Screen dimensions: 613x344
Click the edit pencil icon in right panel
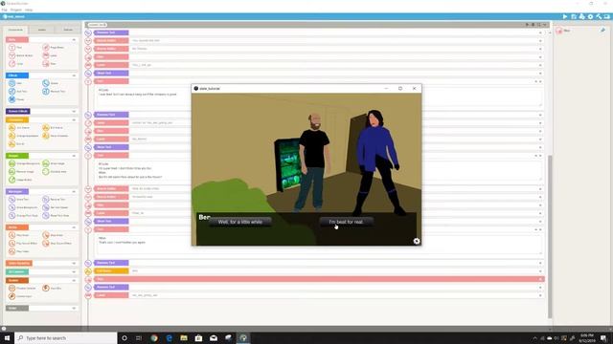[x=602, y=30]
